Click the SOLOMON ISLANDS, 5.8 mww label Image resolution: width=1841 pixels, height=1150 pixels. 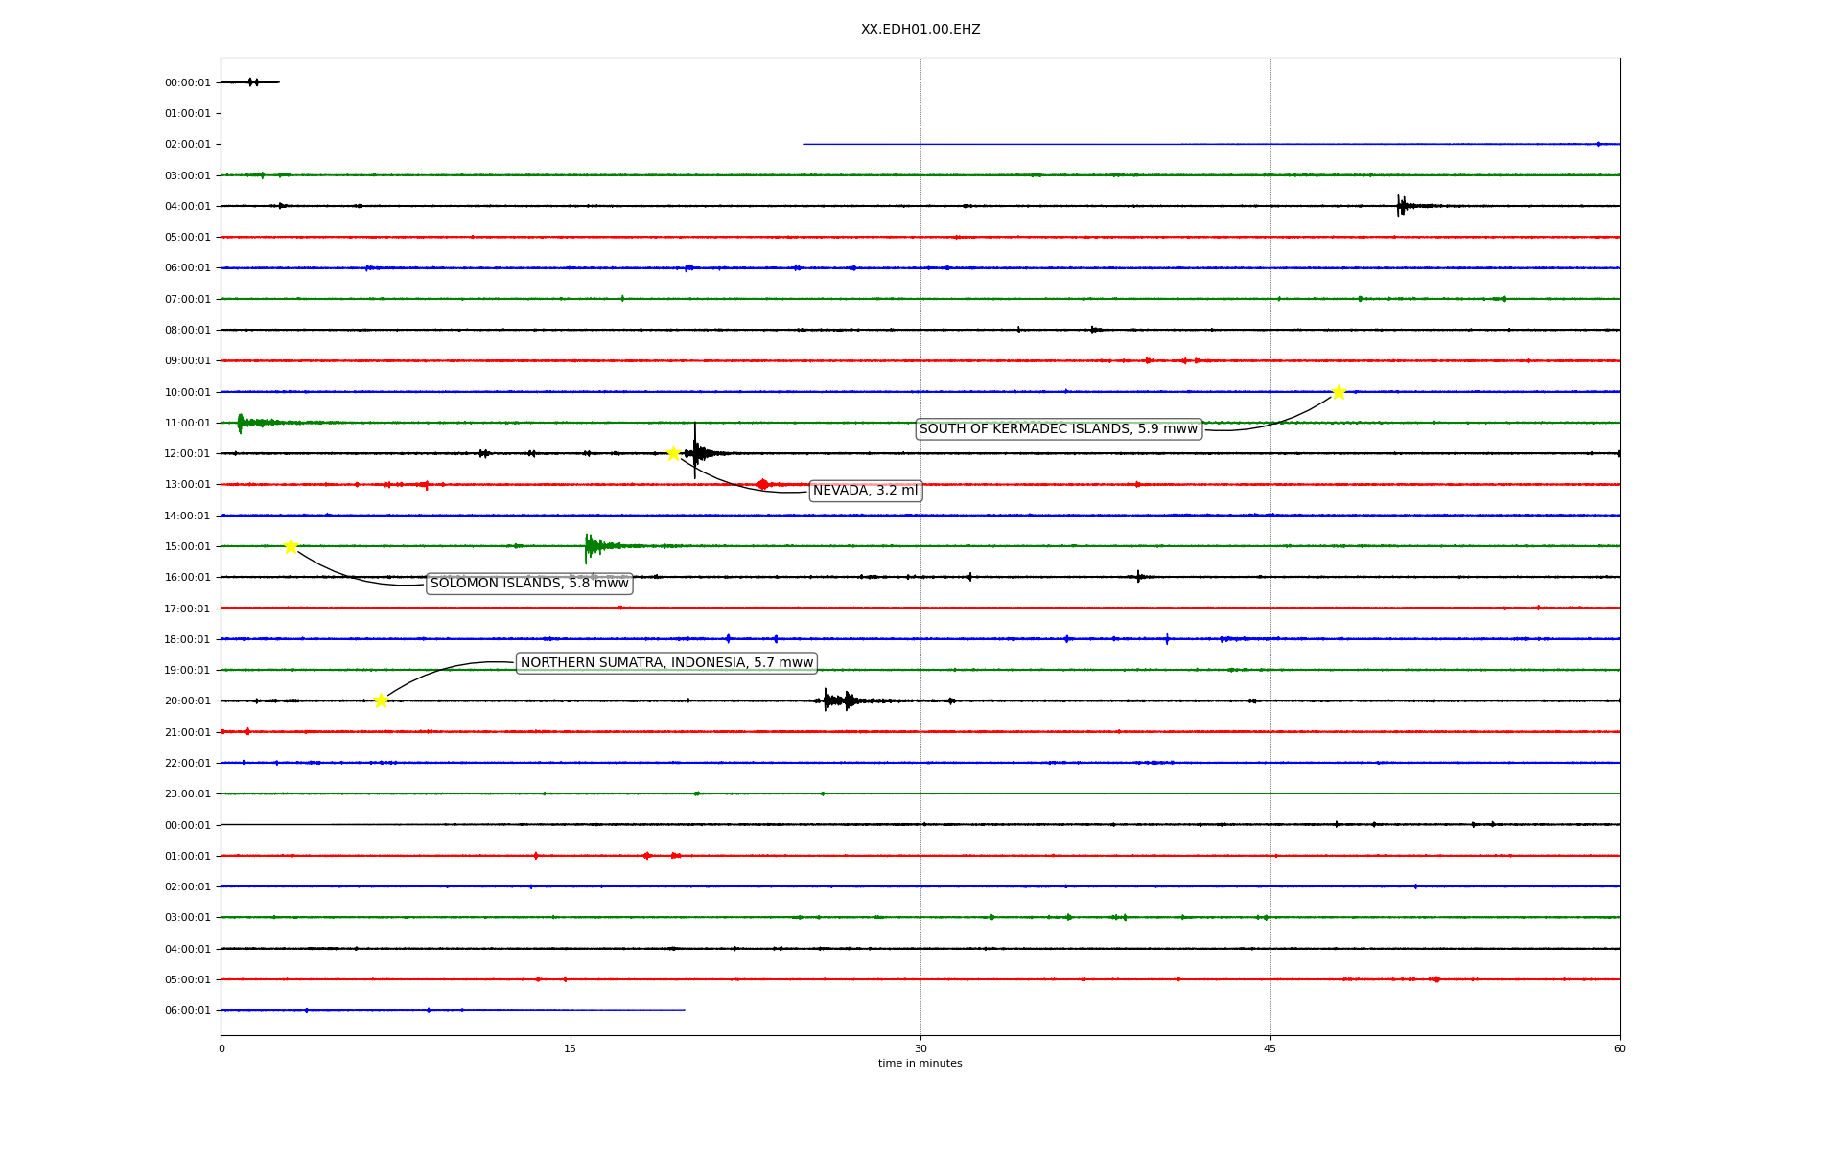[529, 584]
